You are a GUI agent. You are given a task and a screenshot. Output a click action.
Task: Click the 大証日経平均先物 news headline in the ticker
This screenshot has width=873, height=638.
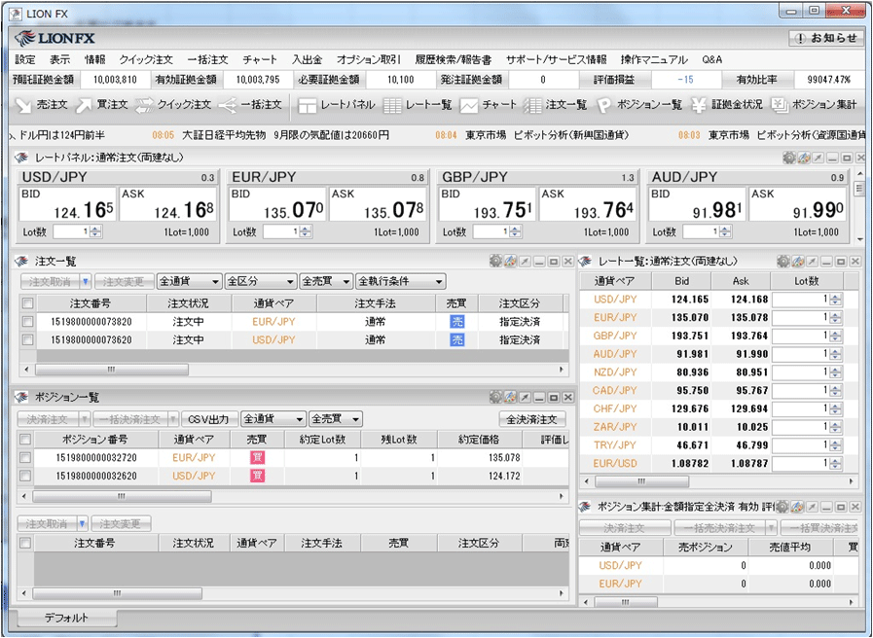pos(285,135)
